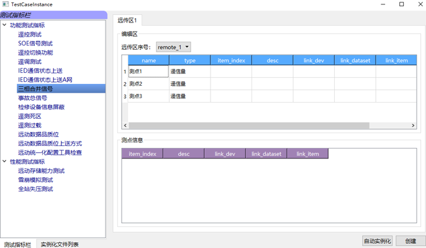Click the type cell of 测点3

[x=189, y=96]
